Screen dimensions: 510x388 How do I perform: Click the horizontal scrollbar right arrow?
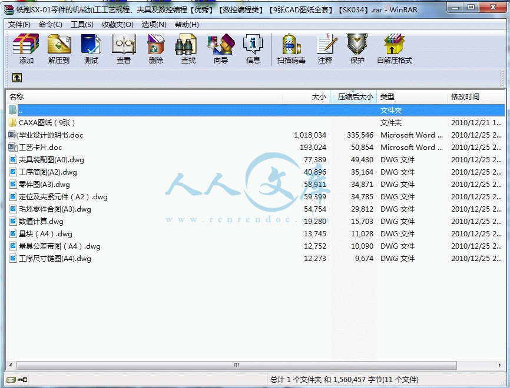[499, 365]
